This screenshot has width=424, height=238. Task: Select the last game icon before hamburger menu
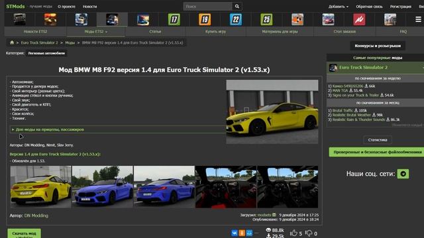pos(390,19)
